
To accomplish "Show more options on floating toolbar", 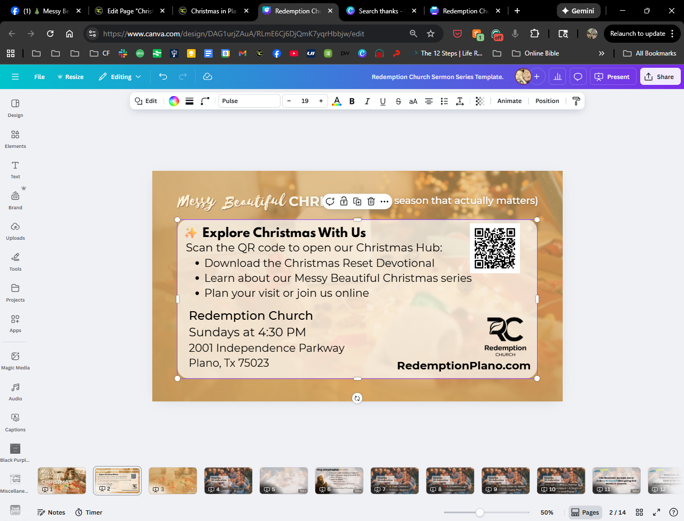I will (384, 201).
